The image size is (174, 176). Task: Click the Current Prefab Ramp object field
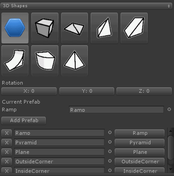click(x=116, y=109)
